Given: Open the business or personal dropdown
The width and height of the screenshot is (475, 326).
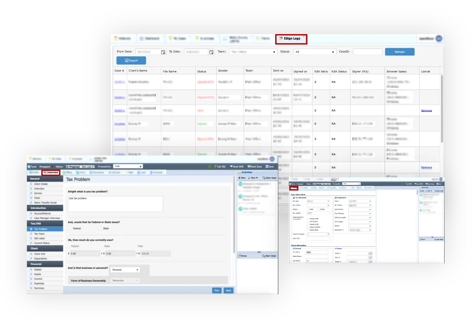Looking at the screenshot, I should point(125,270).
